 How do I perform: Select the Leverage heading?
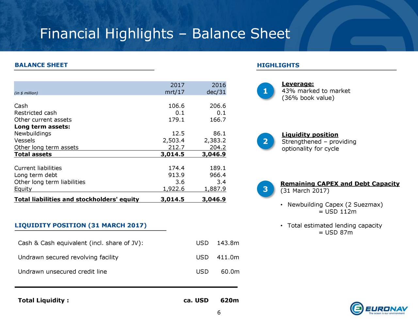[297, 84]
